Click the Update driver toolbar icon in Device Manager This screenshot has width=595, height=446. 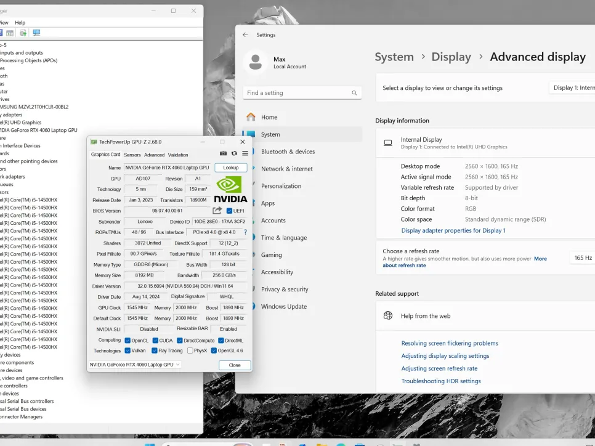[23, 33]
